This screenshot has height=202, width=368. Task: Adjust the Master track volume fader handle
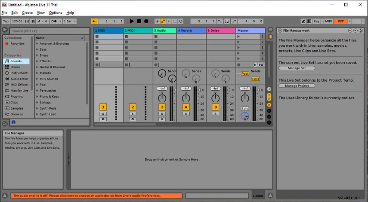258,90
